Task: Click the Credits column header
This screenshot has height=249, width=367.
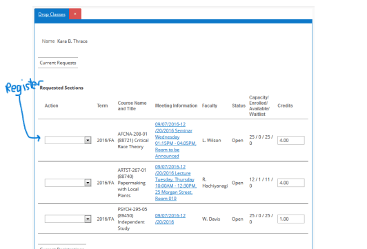Action: [285, 106]
